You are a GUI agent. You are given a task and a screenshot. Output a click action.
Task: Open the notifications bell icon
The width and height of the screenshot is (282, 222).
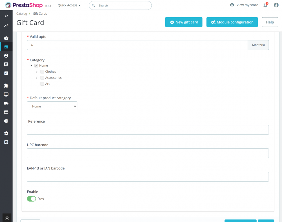point(265,5)
